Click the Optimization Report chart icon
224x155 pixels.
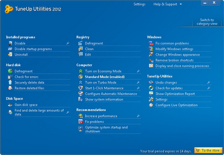[x=151, y=94]
